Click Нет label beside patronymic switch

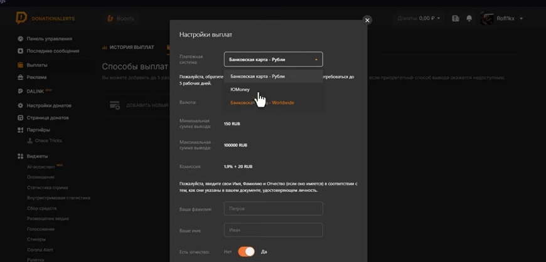click(x=228, y=251)
